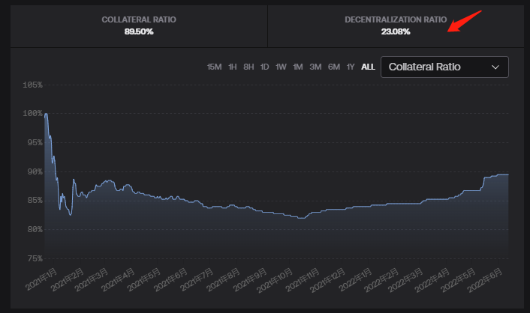Select the 3M time range

click(x=316, y=67)
